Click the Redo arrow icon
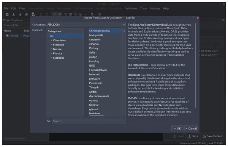 tap(47, 14)
